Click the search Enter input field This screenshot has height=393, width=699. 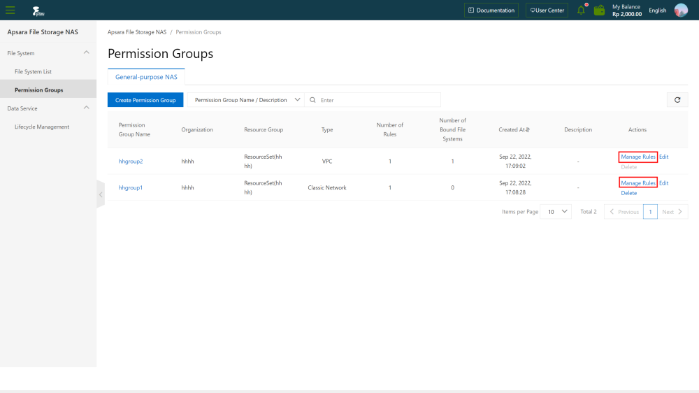378,100
